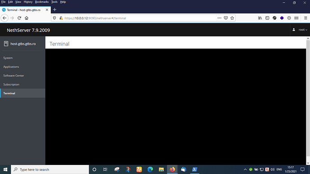
Task: Save page to Pocket
Action: 226,18
